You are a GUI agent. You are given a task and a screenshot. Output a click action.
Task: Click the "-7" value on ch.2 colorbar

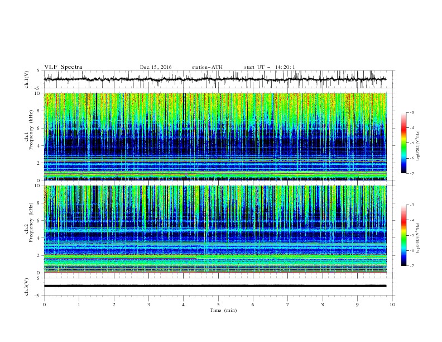411,265
